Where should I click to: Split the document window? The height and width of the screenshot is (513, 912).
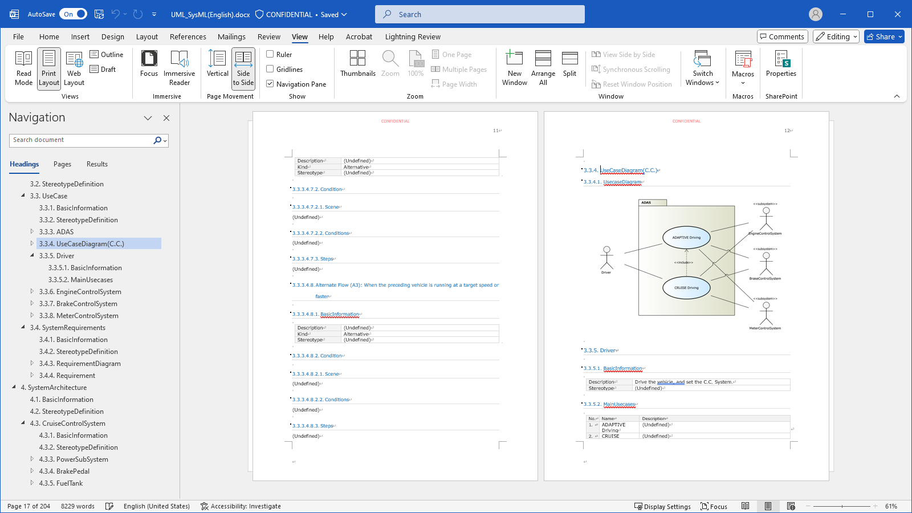(569, 64)
